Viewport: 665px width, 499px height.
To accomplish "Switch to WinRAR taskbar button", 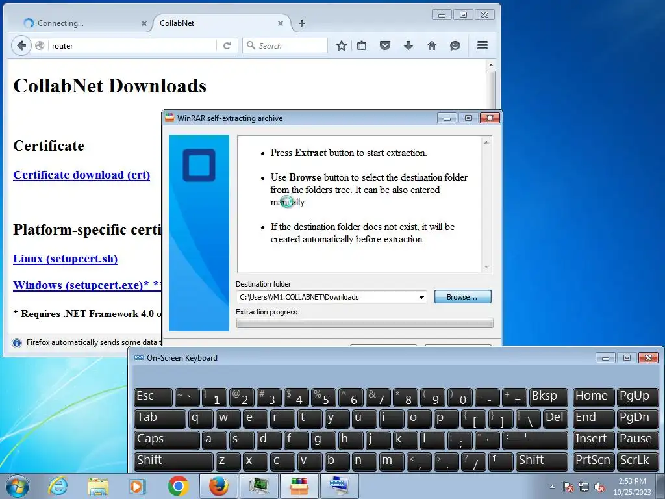I will [x=299, y=486].
